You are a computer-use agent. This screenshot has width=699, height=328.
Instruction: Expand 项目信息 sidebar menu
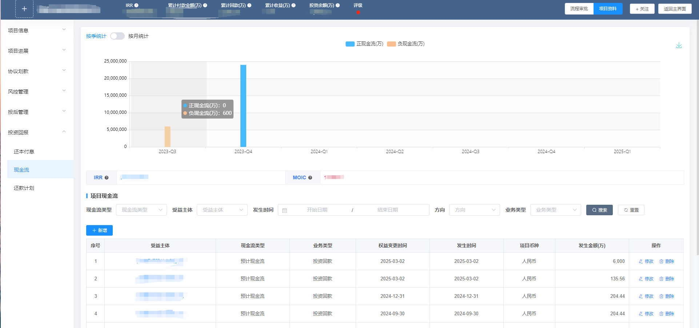(37, 31)
